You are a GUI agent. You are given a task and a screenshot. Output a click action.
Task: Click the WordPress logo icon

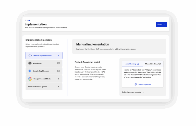30,63
